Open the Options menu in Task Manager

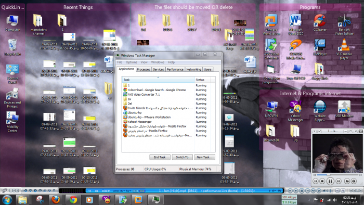[x=132, y=62]
